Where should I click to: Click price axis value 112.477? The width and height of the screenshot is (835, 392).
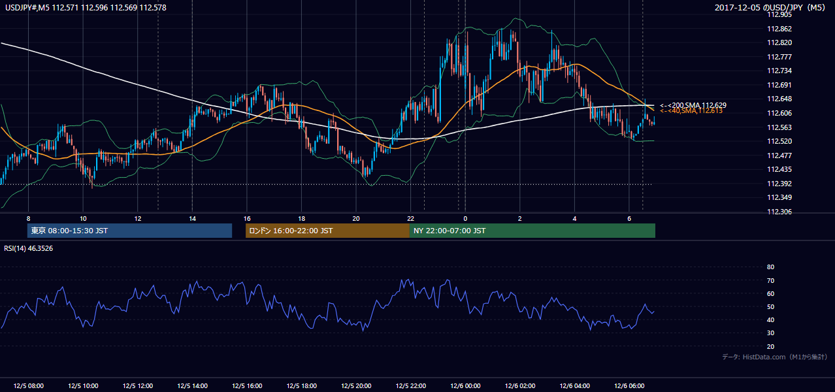pos(780,155)
